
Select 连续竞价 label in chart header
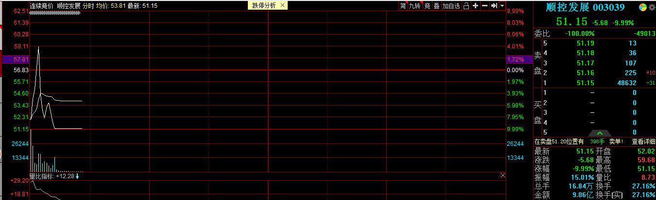42,6
